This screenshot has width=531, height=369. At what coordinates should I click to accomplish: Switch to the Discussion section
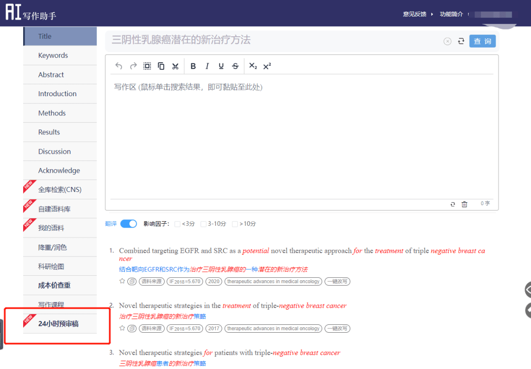pos(55,151)
